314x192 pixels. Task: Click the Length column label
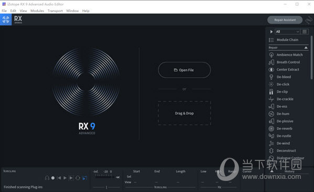(x=181, y=171)
